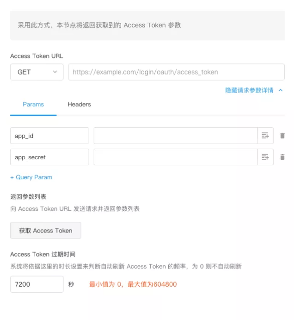Click the up chevron beside 隐藏请求参数详情
The width and height of the screenshot is (294, 320).
pyautogui.click(x=281, y=90)
